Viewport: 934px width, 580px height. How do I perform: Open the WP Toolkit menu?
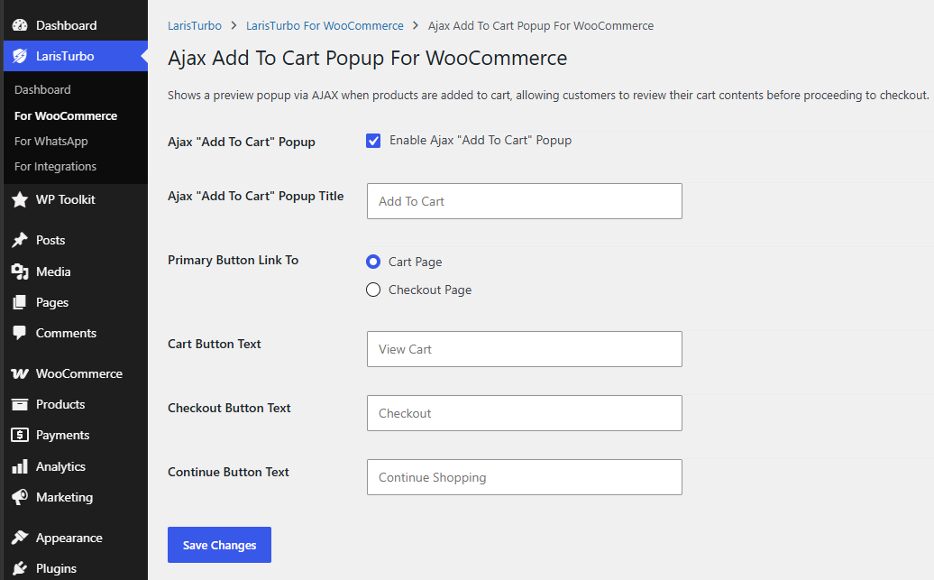click(76, 199)
